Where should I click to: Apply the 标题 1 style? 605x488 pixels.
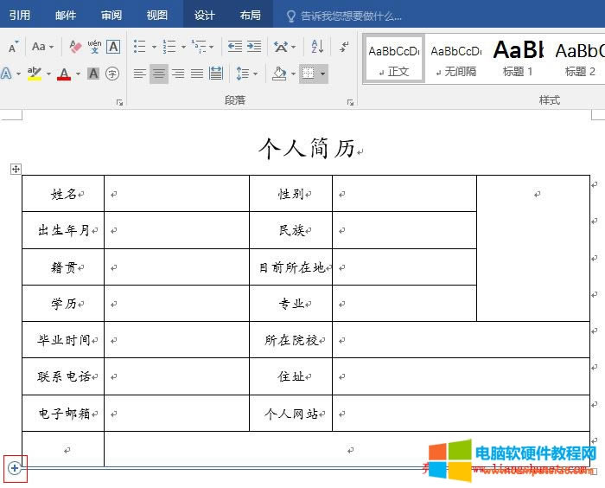pyautogui.click(x=518, y=59)
